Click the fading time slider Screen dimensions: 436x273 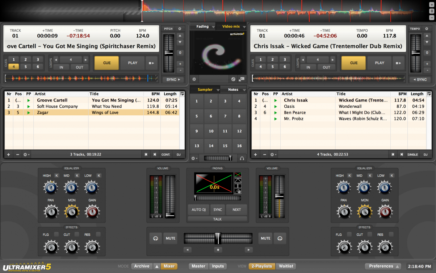click(217, 198)
